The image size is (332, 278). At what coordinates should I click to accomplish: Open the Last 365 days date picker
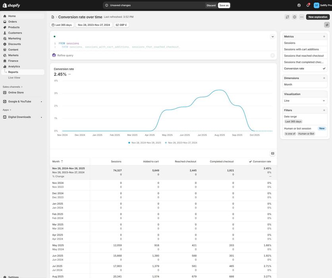tap(61, 25)
